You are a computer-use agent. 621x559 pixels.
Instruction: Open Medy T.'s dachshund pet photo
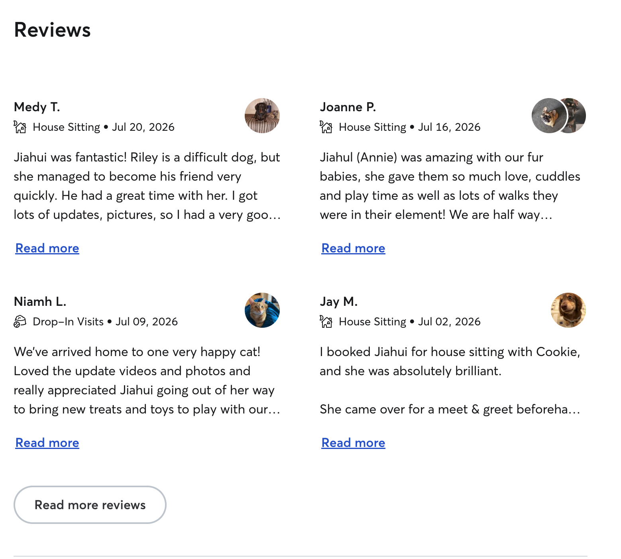[262, 116]
